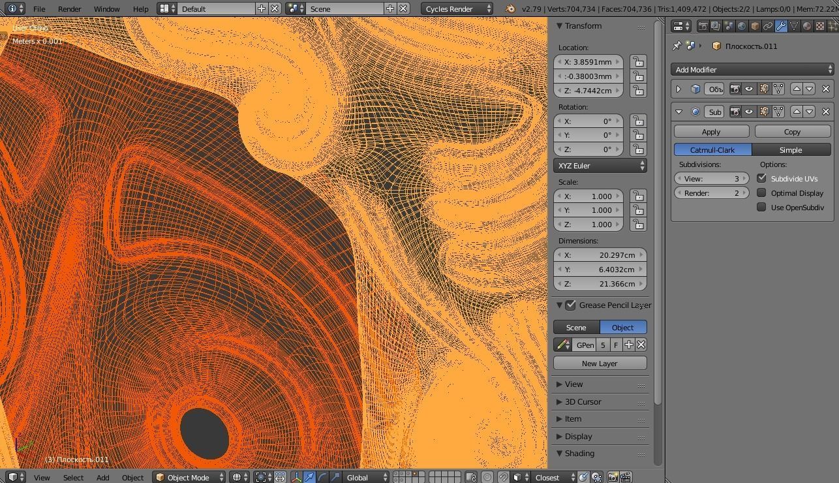Screen dimensions: 839x483
Task: Delete the Default screen layout
Action: click(275, 8)
